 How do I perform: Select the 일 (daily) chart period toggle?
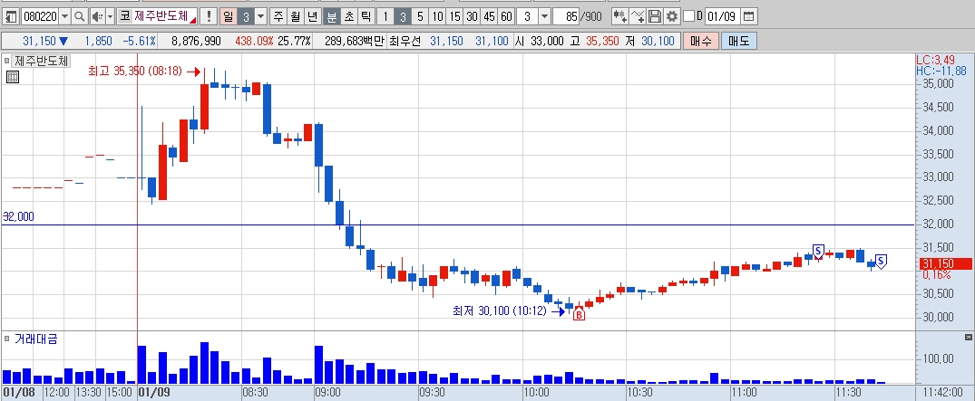[229, 16]
